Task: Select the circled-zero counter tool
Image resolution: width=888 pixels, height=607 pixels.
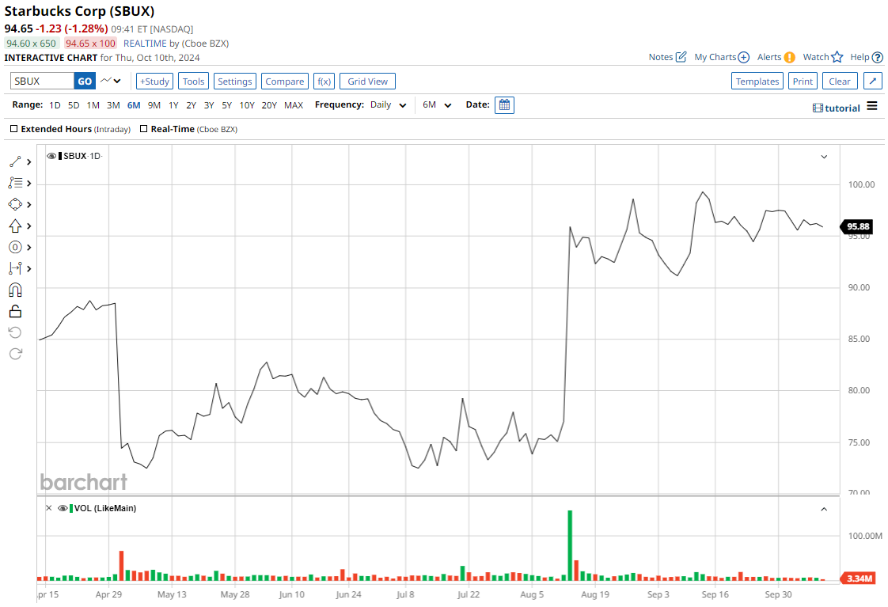Action: [x=15, y=248]
